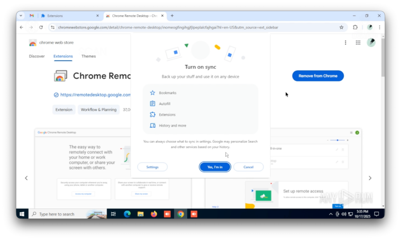The image size is (401, 240).
Task: Open Task View on the taskbar
Action: click(113, 214)
